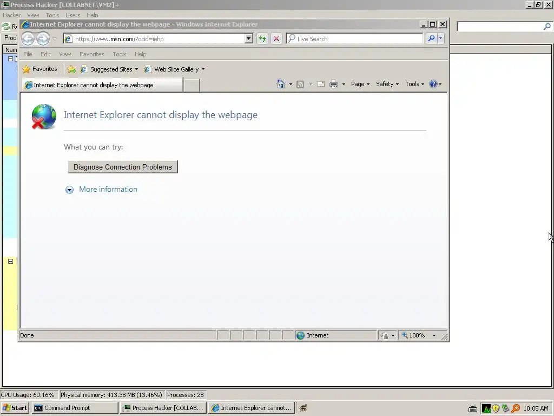Viewport: 554px width, 416px height.
Task: Open the File menu in Internet Explorer
Action: pyautogui.click(x=28, y=54)
